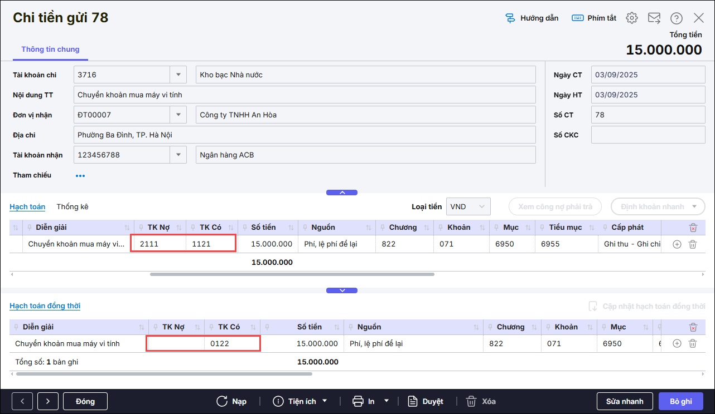Click the Hạch toán grid horizontal scrollbar
The height and width of the screenshot is (414, 715).
292,274
